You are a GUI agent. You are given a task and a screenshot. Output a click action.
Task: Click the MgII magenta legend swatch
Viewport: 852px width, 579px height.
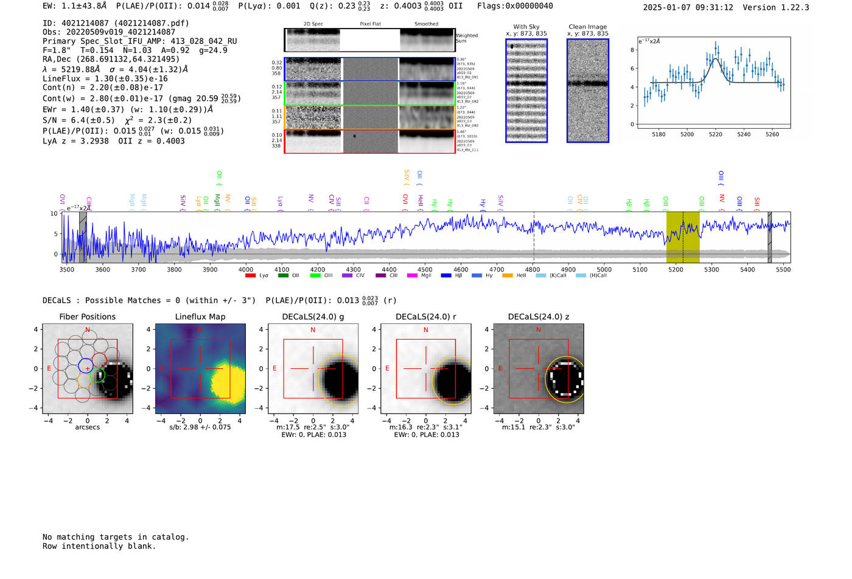[412, 275]
